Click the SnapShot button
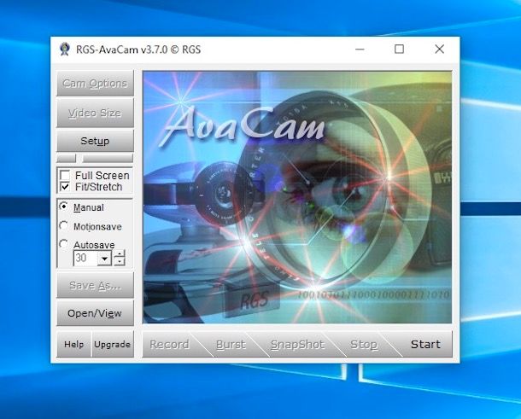This screenshot has height=419, width=521. [x=297, y=345]
